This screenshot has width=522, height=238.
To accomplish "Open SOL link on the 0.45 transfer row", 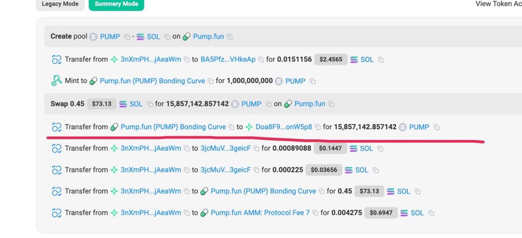I will 403,191.
